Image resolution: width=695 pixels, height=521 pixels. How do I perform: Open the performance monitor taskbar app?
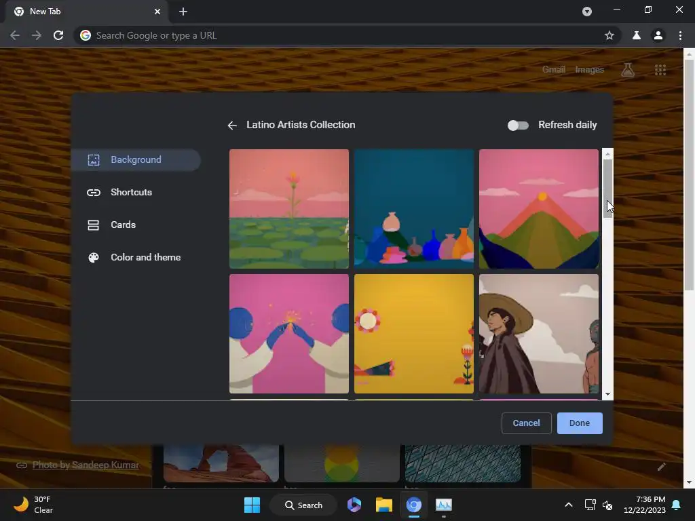(444, 505)
